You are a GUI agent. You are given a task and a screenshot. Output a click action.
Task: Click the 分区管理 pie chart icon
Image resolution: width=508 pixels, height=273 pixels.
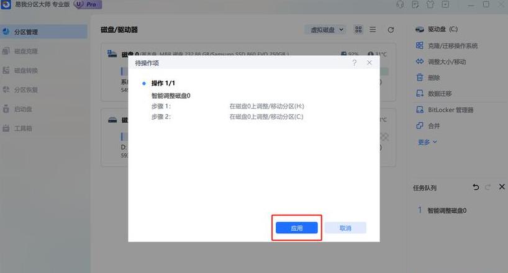[x=6, y=32]
